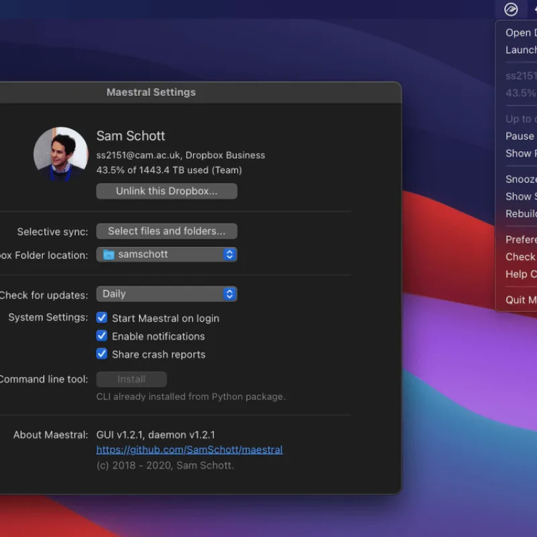
Task: Choose Check for updates menu entry
Action: click(520, 257)
